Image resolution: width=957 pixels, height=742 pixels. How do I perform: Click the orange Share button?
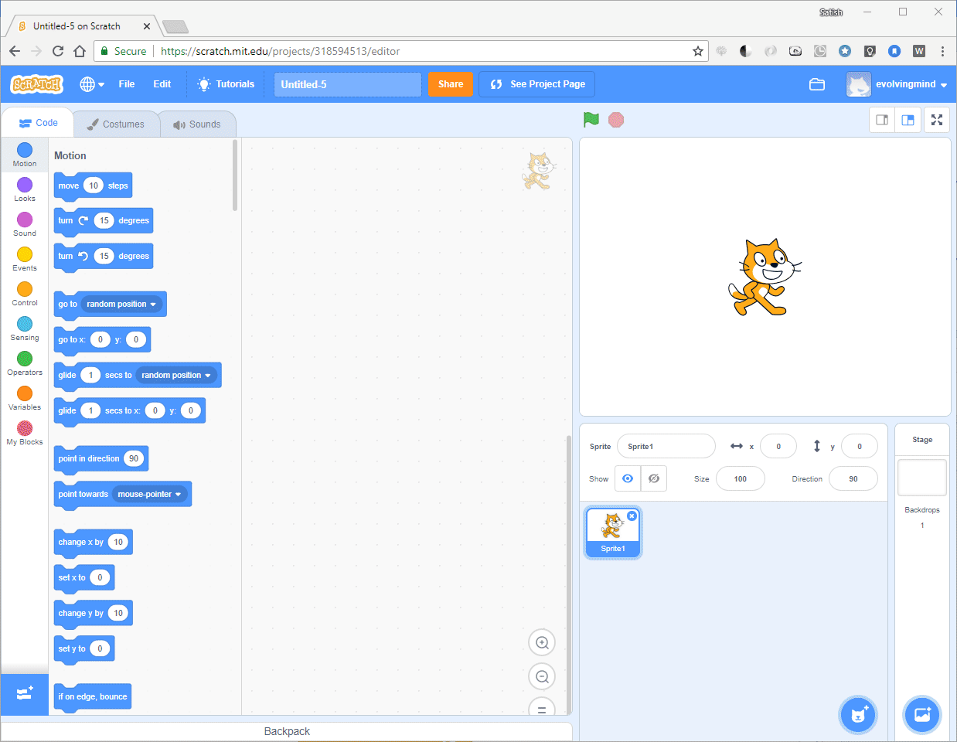coord(451,84)
